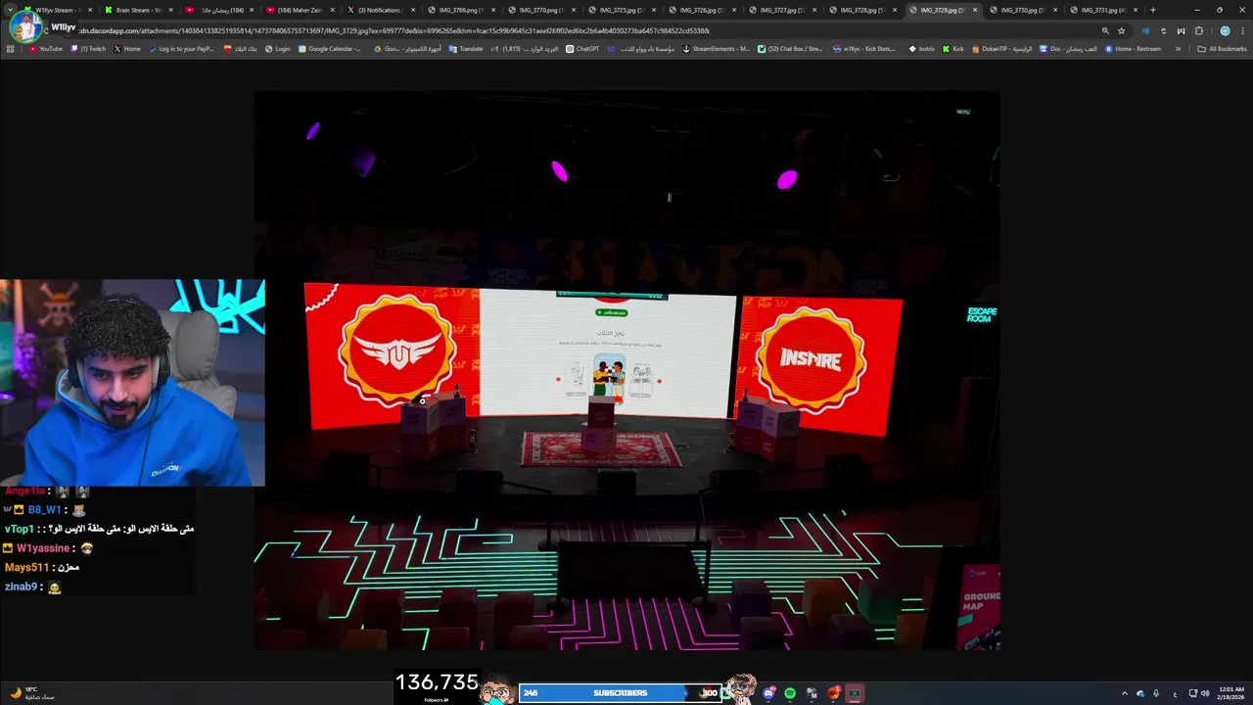Click the zoom magnifier icon in address bar

pos(1105,30)
